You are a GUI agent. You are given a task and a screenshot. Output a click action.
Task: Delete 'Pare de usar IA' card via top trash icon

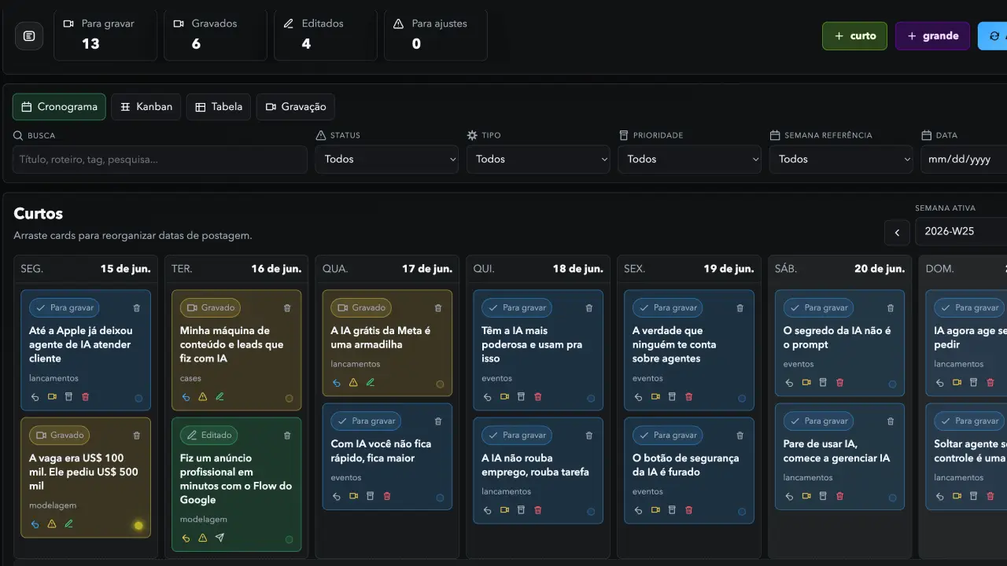[x=891, y=421]
